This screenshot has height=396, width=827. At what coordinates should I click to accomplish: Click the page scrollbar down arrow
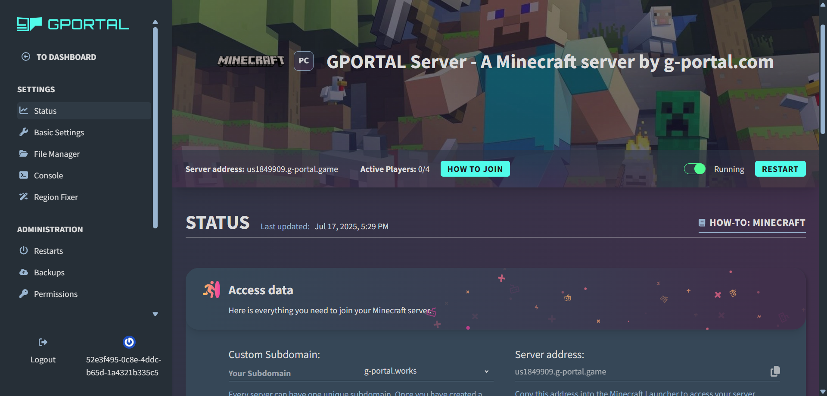point(823,392)
